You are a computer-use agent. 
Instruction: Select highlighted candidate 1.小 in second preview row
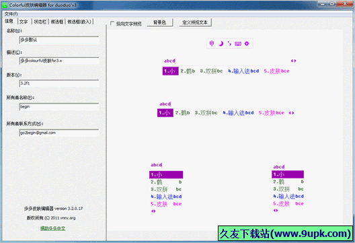point(165,113)
